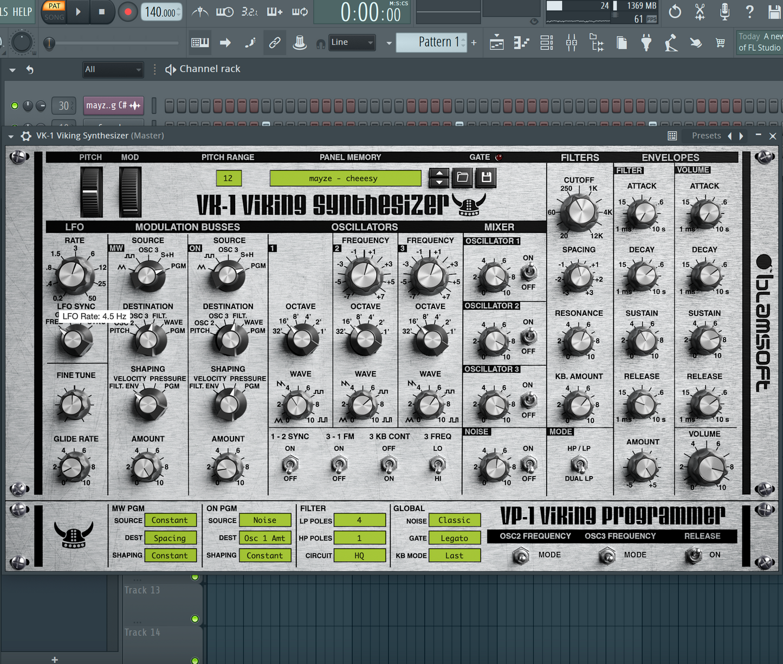Open the Line snap dropdown

click(x=352, y=42)
